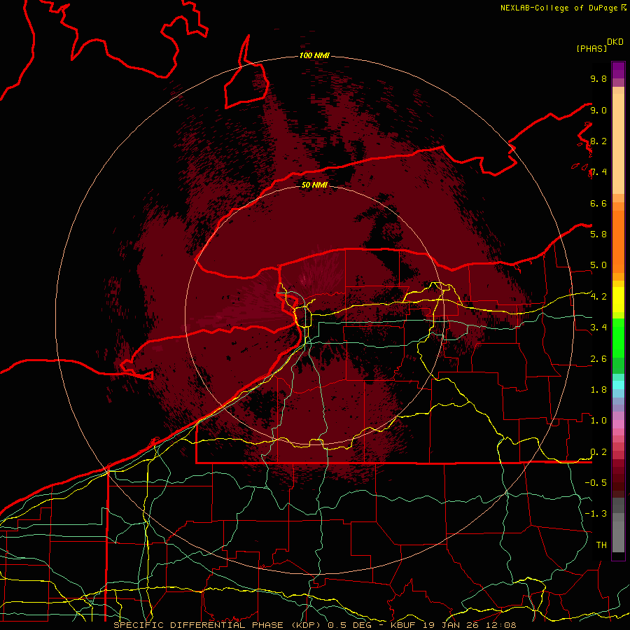The height and width of the screenshot is (630, 630).
Task: Pick the cyan segment of the color bar
Action: [x=618, y=384]
